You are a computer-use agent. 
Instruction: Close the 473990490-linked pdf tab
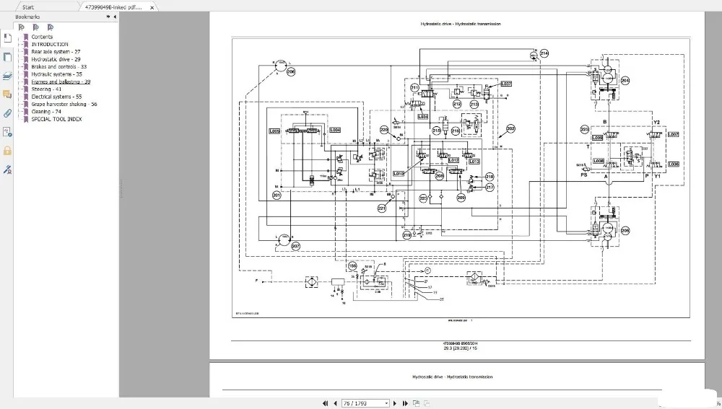pos(152,7)
